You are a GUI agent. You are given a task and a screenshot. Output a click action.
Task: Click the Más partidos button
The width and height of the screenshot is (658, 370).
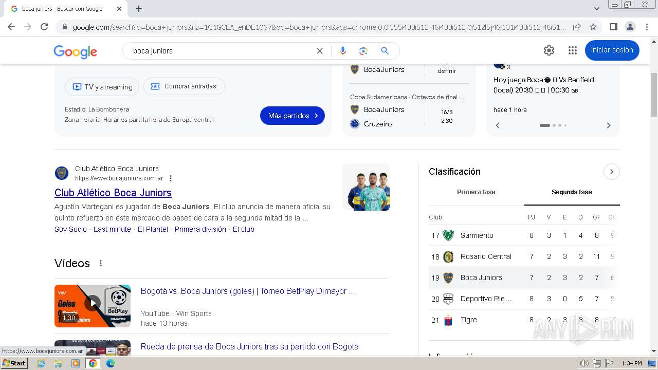[293, 116]
